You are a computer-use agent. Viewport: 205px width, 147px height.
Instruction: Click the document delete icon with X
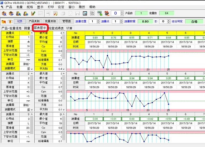[10, 22]
